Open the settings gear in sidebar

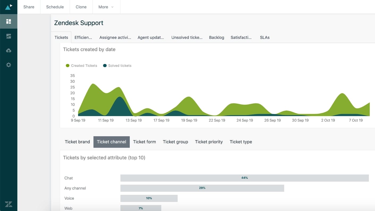pyautogui.click(x=9, y=65)
